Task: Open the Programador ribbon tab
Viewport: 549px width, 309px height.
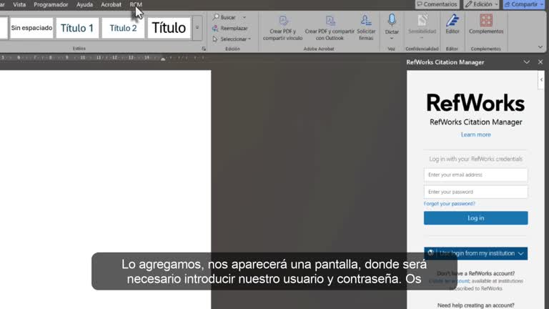Action: click(x=51, y=4)
